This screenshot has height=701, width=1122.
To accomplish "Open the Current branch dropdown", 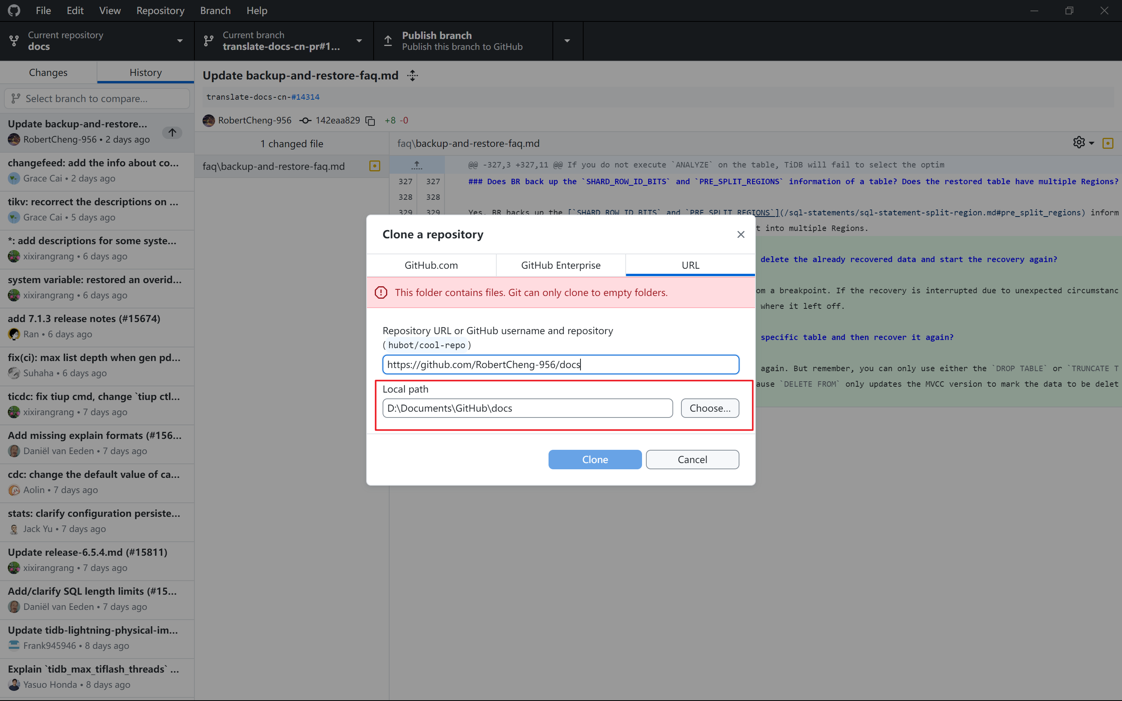I will (x=283, y=41).
